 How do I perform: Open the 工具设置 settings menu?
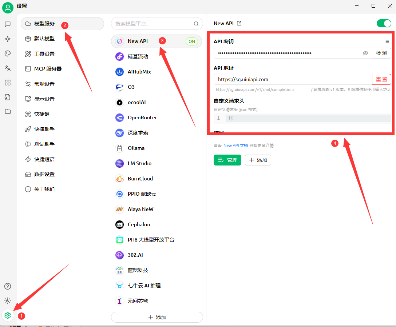62,54
